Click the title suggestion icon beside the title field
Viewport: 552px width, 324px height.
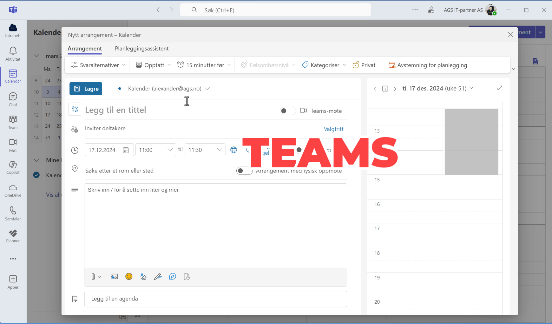pyautogui.click(x=75, y=110)
